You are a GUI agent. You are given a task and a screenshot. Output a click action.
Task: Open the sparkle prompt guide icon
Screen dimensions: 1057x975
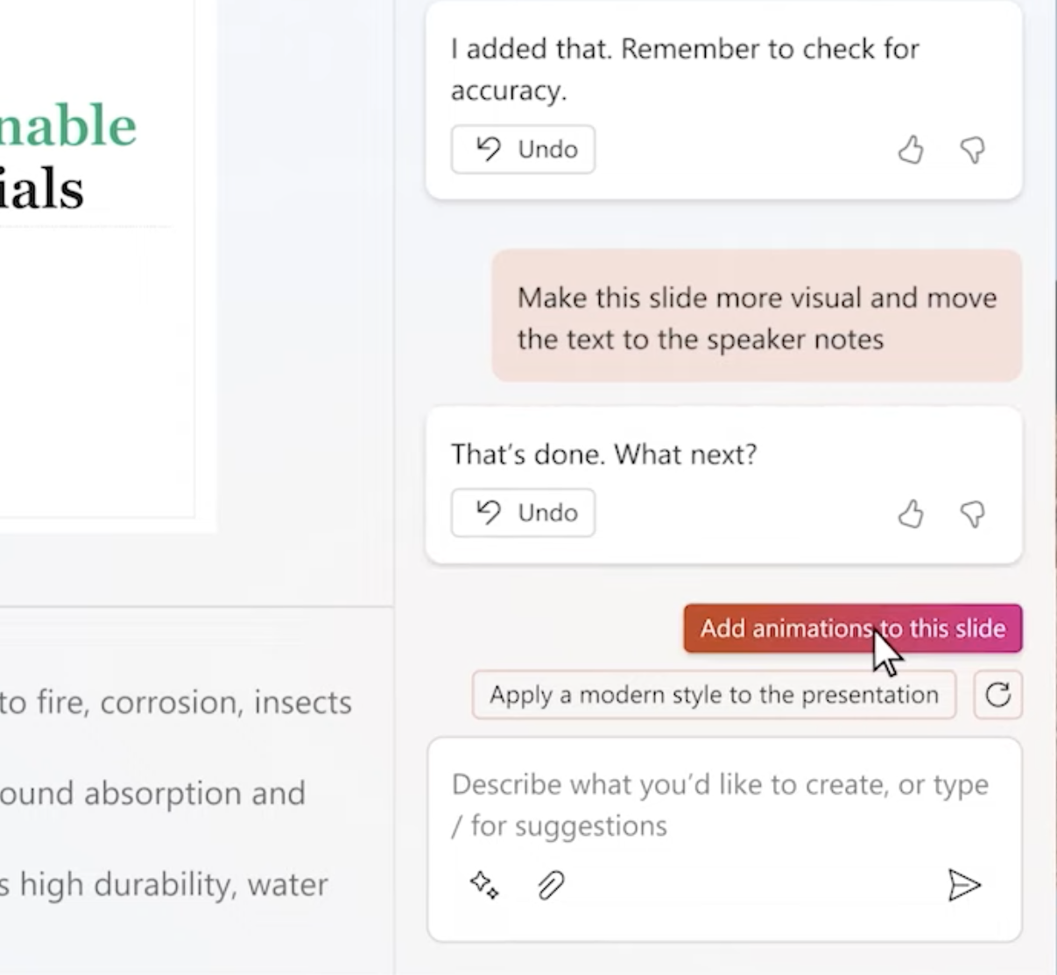(484, 885)
